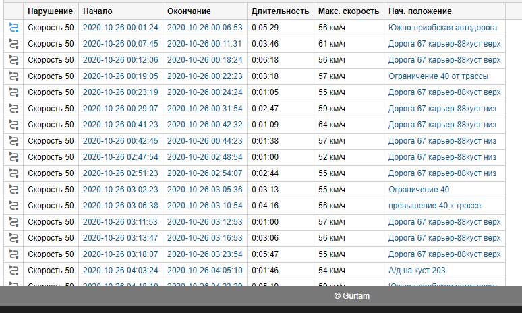
Task: Click the route icon for the 04:03:24 row
Action: 14,271
